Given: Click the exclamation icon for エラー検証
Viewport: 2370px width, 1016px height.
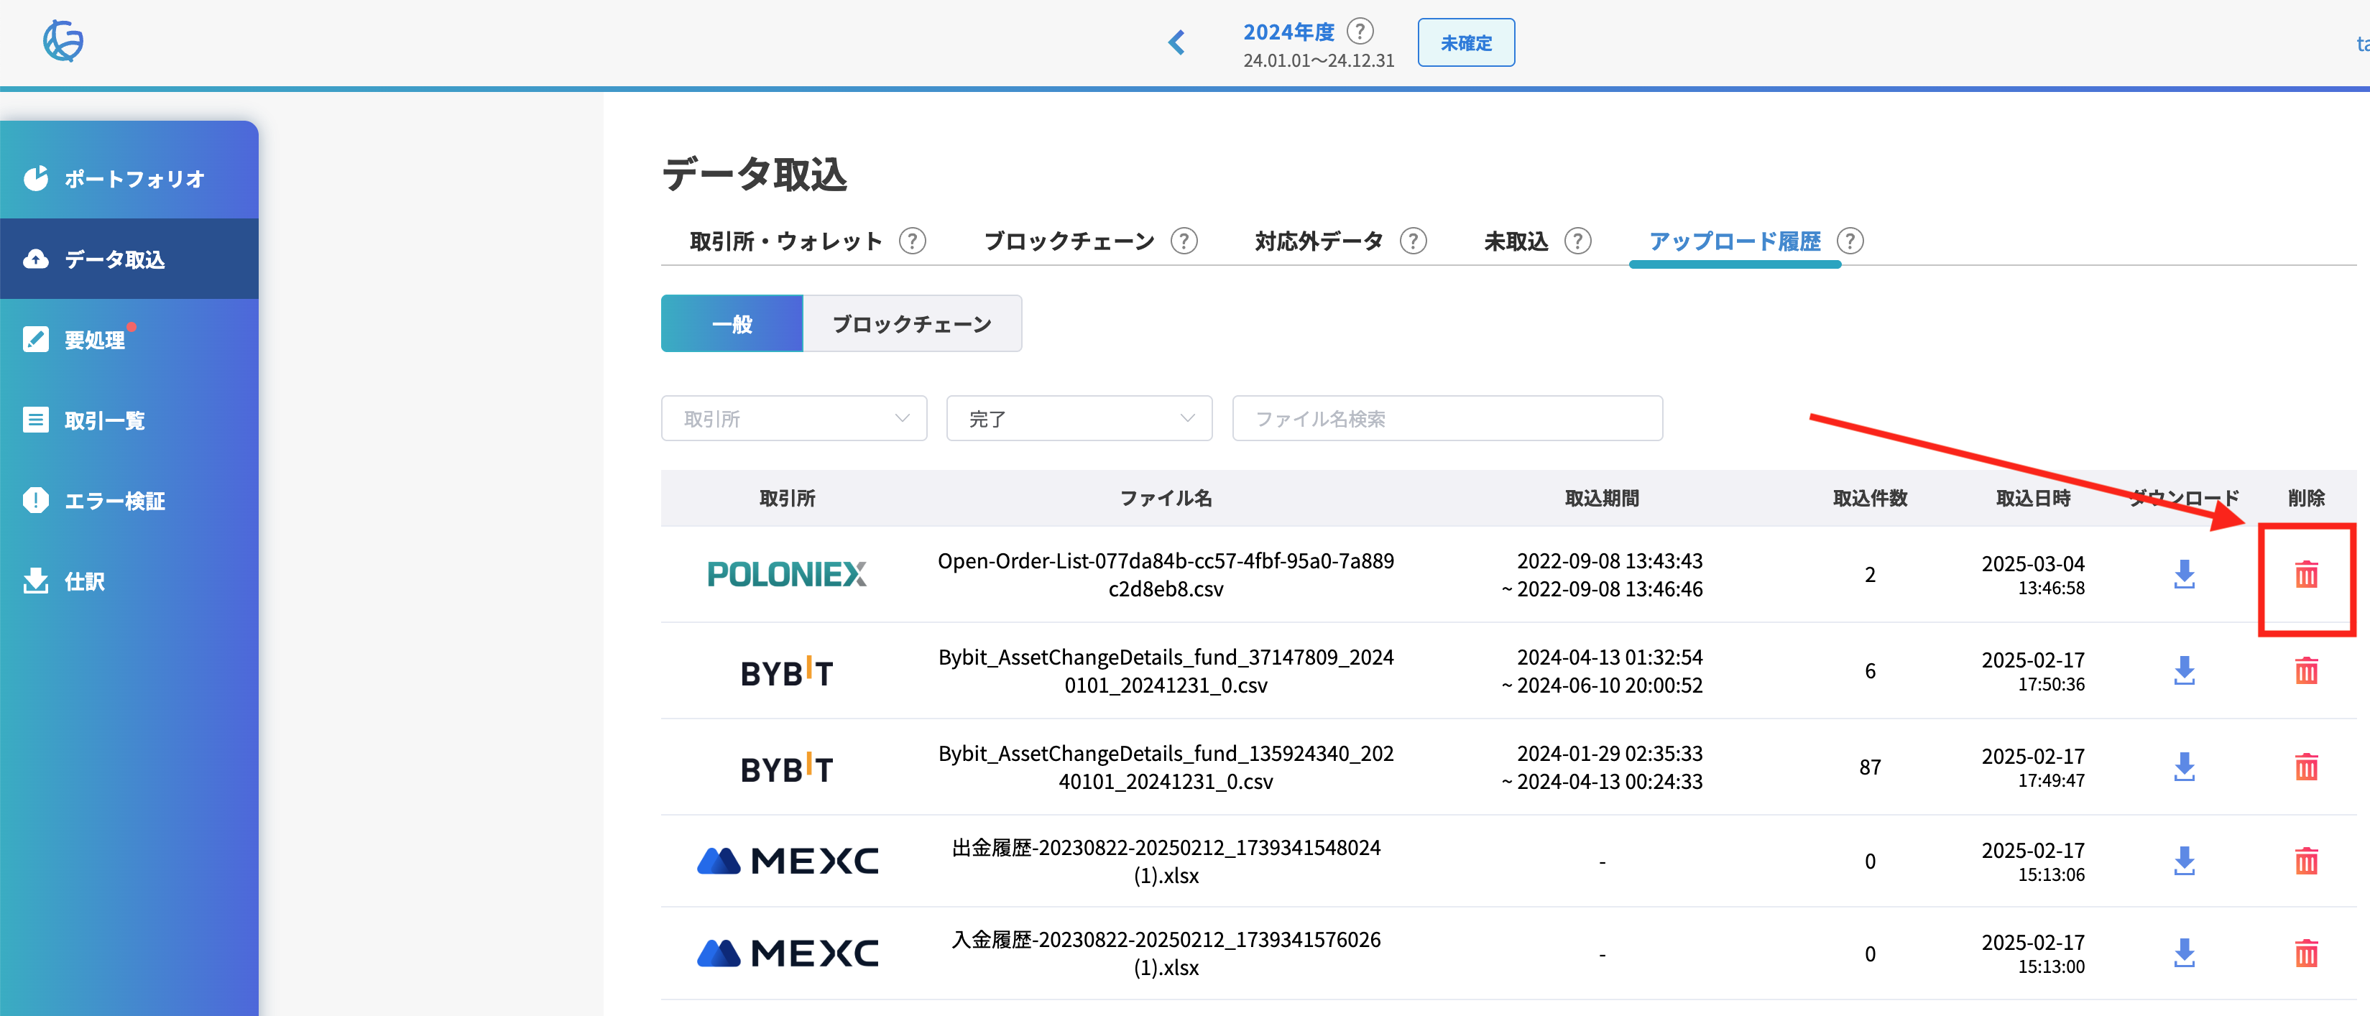Looking at the screenshot, I should pos(36,499).
